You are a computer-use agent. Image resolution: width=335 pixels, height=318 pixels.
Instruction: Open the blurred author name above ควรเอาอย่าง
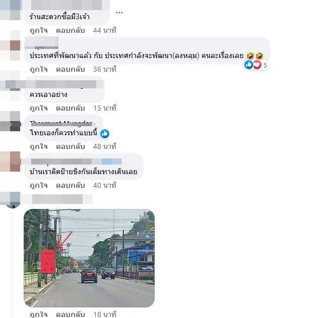point(63,84)
